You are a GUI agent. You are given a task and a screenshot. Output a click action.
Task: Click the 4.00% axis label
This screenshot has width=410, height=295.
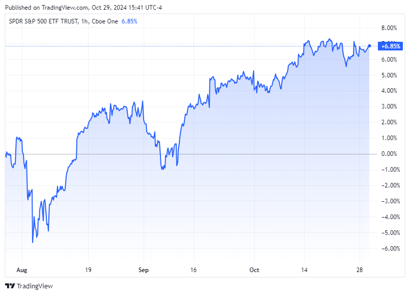pos(389,91)
